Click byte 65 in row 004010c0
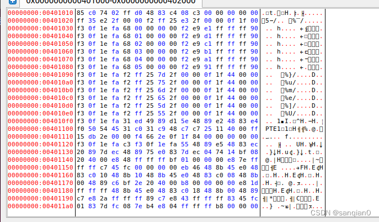Screen dimensions: 379x222 162,98
